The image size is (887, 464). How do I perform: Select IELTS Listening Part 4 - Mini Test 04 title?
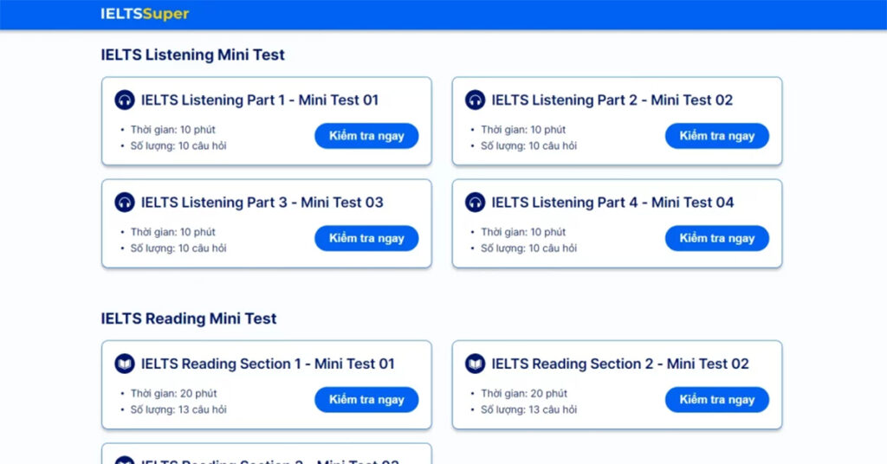(612, 203)
